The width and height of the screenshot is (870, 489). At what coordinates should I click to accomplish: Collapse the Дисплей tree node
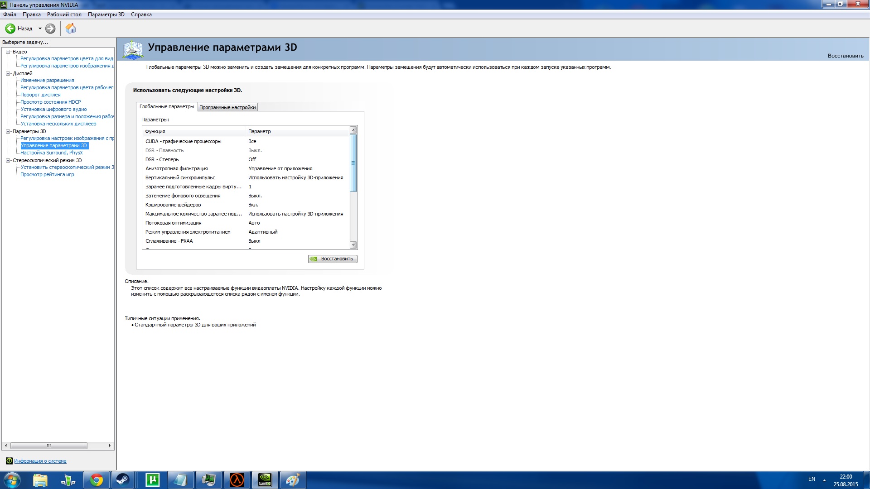8,73
